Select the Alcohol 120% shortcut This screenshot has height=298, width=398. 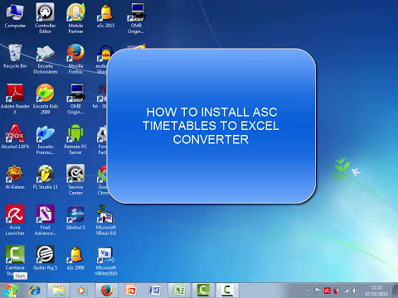pyautogui.click(x=15, y=137)
